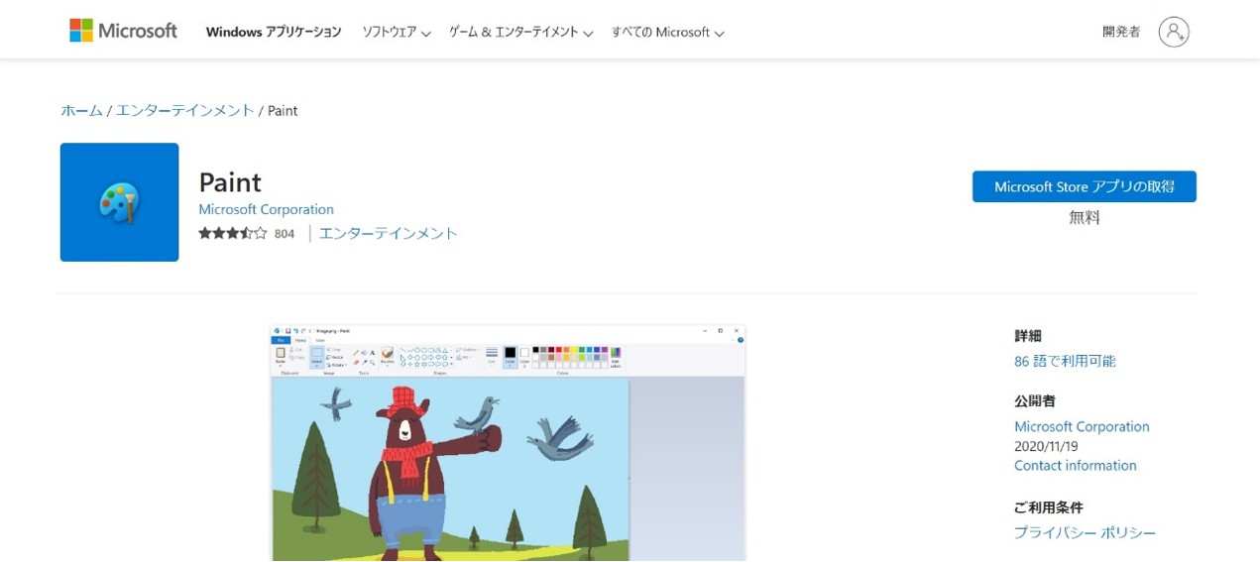
Task: Expand the ソフトウェア menu
Action: 397,32
